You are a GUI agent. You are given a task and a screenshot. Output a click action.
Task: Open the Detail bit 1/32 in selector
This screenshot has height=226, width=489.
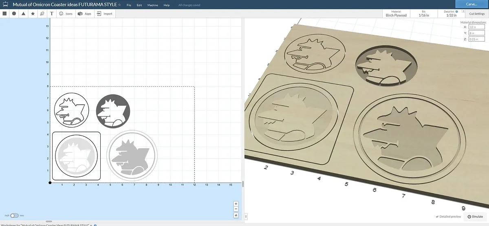point(451,14)
